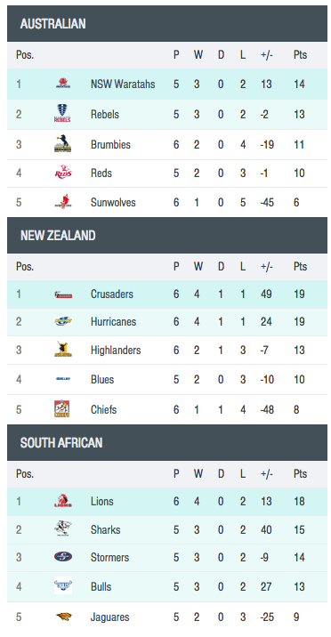The height and width of the screenshot is (637, 331).
Task: Click the Hurricanes team logo
Action: (63, 321)
